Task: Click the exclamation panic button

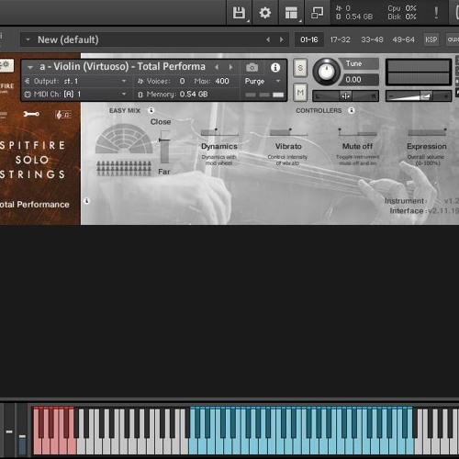Action: tap(436, 13)
